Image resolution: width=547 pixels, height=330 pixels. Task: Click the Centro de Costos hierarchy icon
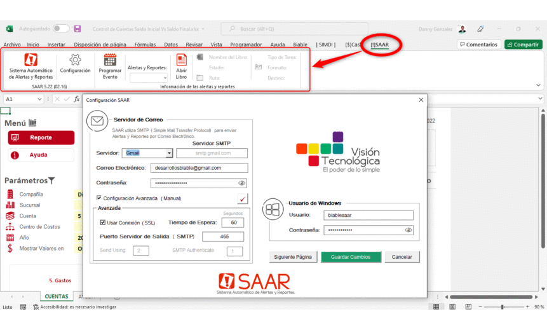click(10, 226)
